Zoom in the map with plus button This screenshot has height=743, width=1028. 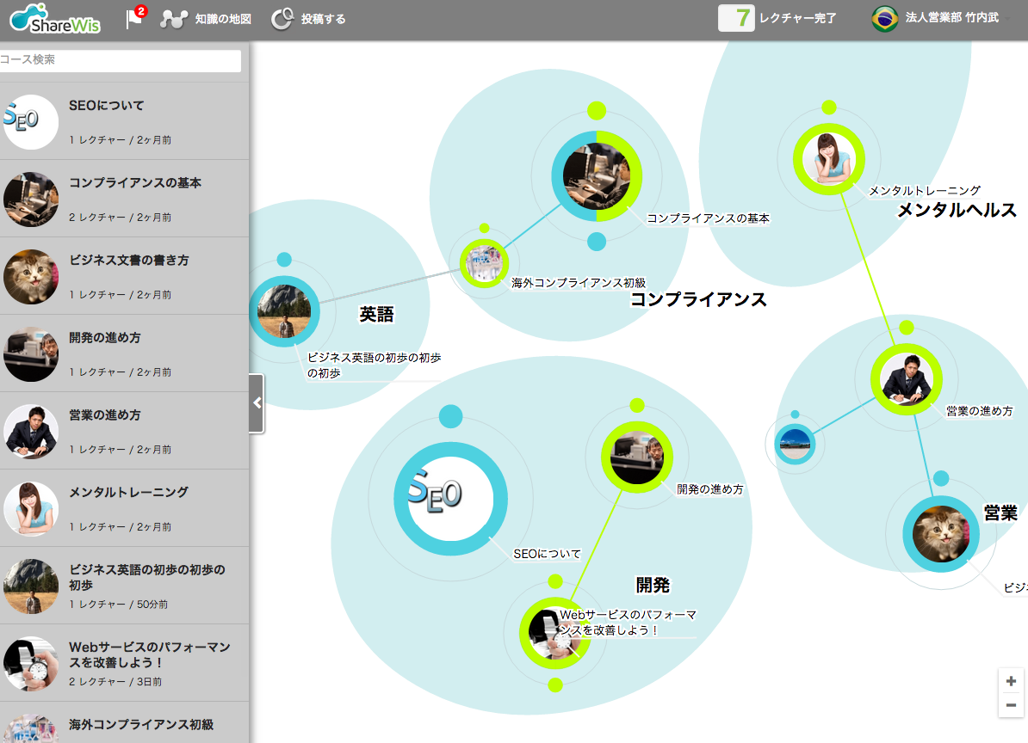click(x=1011, y=681)
